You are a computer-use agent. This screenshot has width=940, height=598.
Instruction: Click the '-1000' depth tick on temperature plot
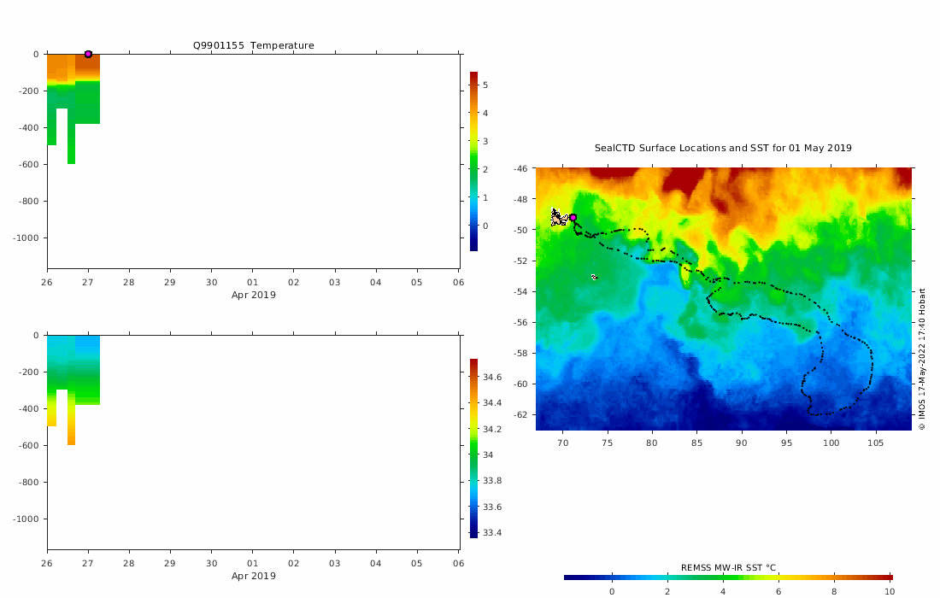(26, 237)
